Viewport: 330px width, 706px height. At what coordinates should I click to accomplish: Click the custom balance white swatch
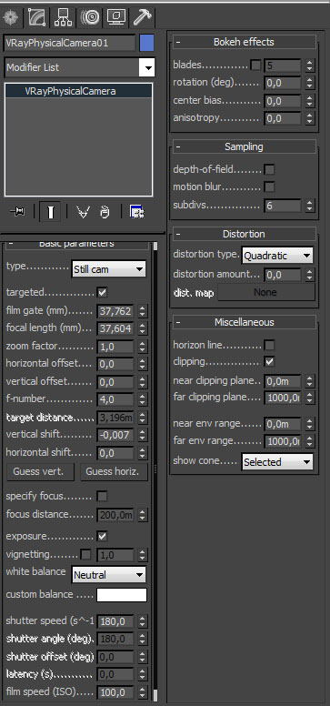pos(122,595)
